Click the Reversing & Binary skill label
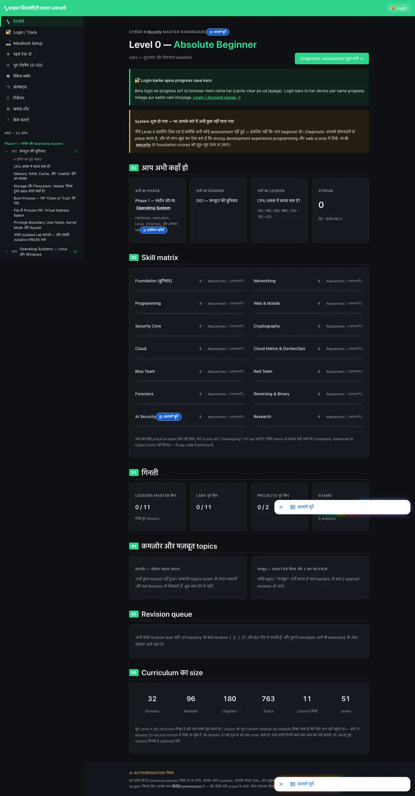The image size is (415, 796). 271,394
